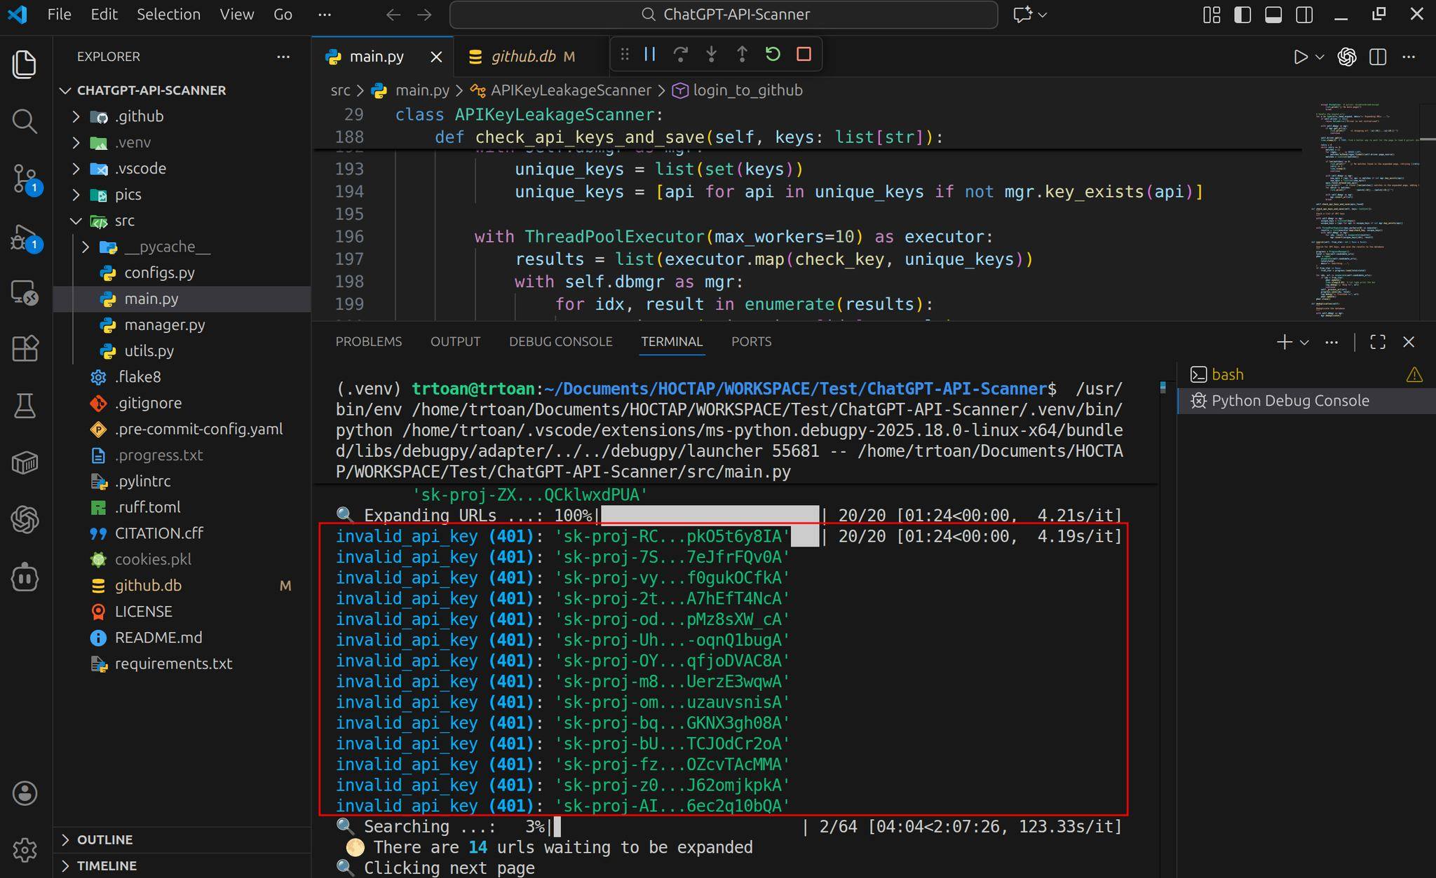Click the ChatGPT-API-Scanner command center search
Image resolution: width=1436 pixels, height=878 pixels.
(724, 15)
